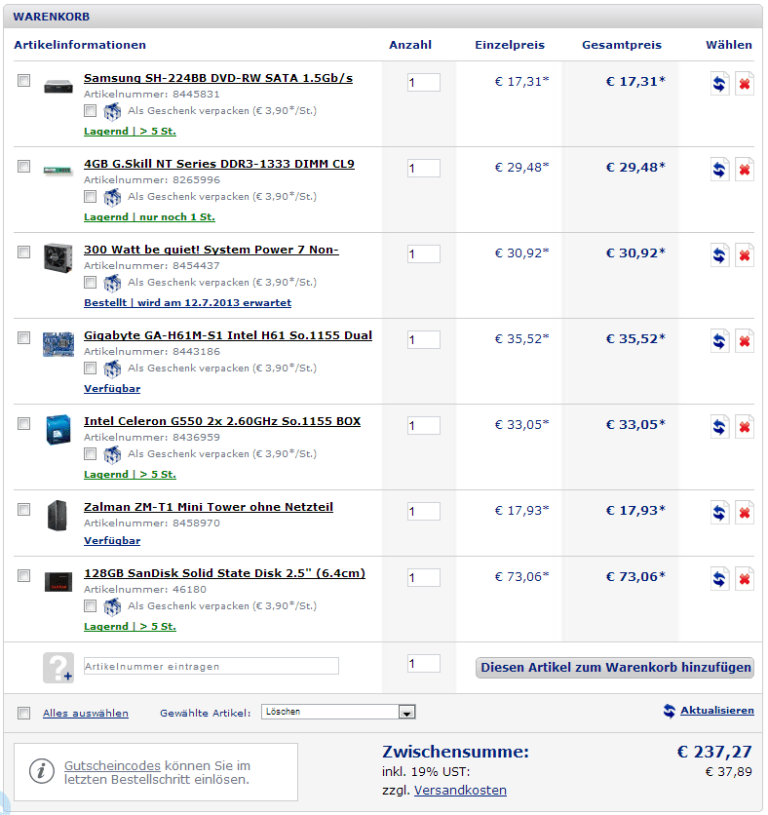Open the 300 Watt be quiet! product link
768x815 pixels.
(211, 250)
